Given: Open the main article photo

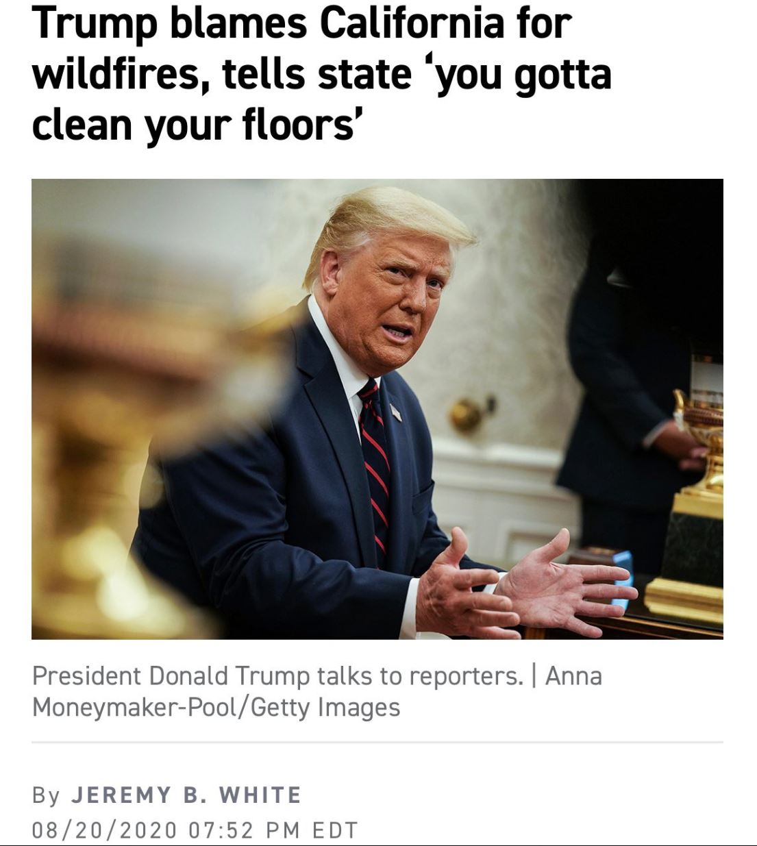Looking at the screenshot, I should [377, 409].
